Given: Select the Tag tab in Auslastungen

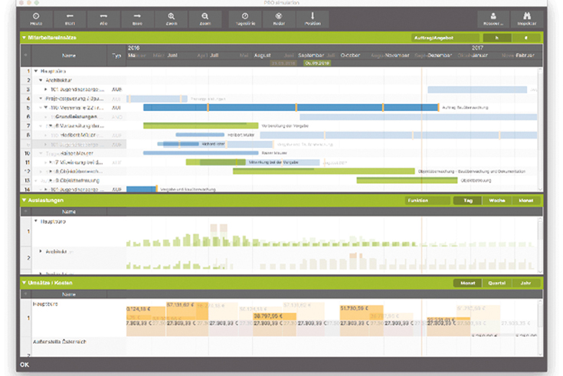Looking at the screenshot, I should point(466,201).
